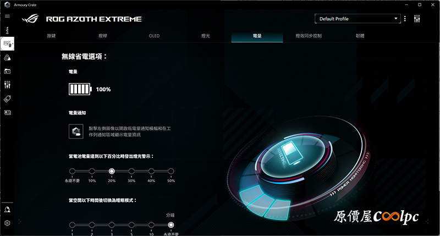This screenshot has width=440, height=236.
Task: Set low battery warning to 50%
Action: 171,171
